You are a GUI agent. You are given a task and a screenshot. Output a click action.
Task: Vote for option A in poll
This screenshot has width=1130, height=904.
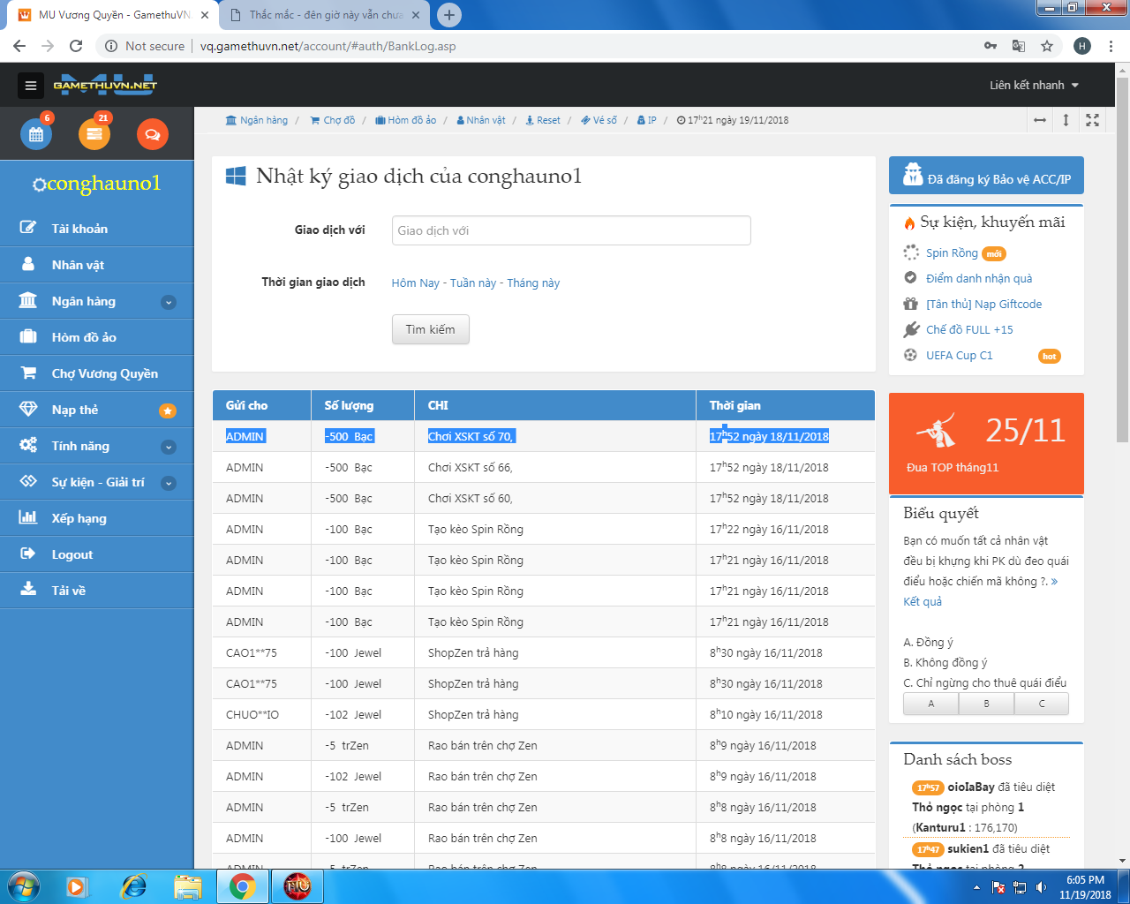click(x=930, y=704)
